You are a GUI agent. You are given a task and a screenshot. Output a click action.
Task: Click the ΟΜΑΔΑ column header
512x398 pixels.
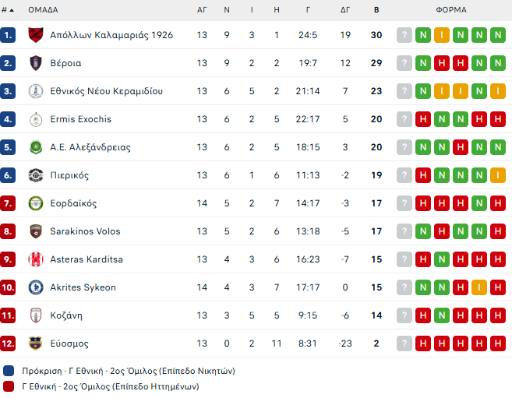43,10
